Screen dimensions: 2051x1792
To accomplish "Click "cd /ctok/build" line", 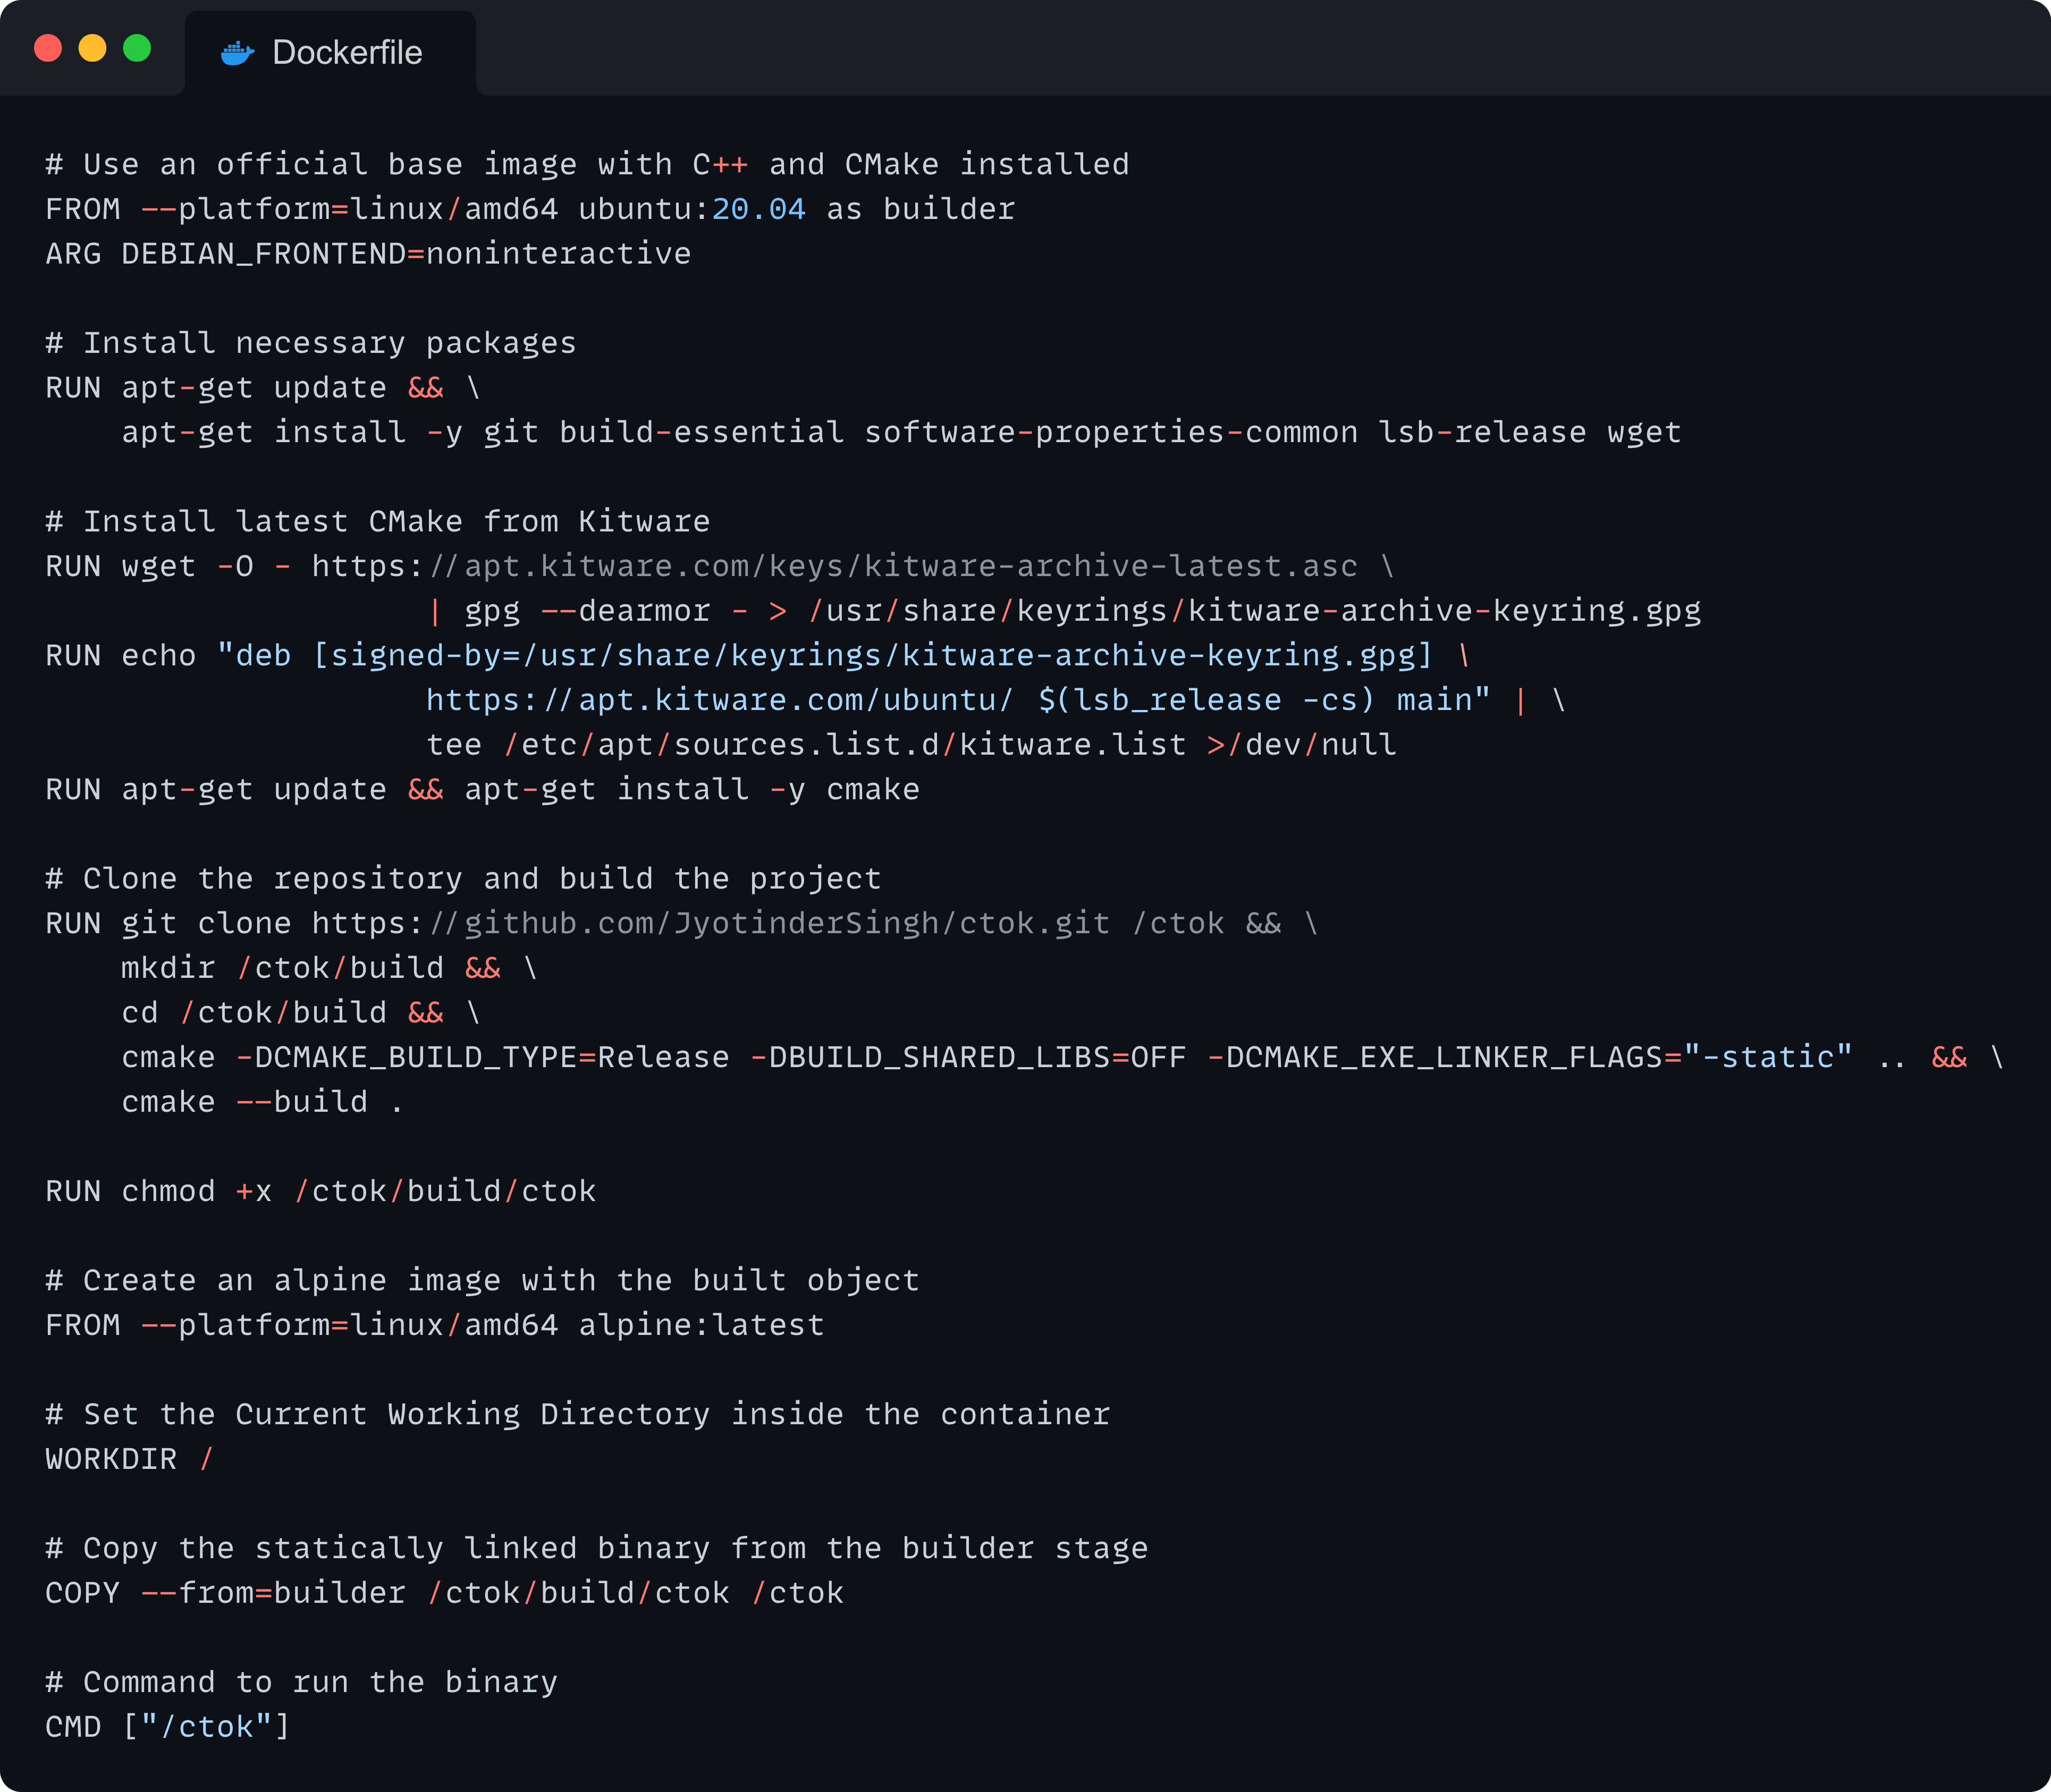I will [x=254, y=1013].
